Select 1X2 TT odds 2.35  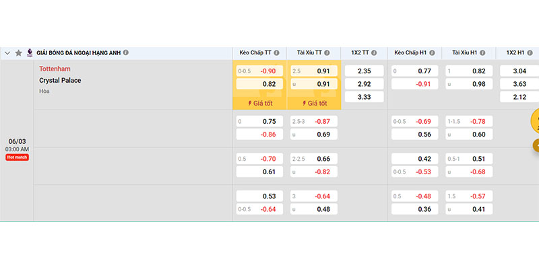tap(364, 71)
